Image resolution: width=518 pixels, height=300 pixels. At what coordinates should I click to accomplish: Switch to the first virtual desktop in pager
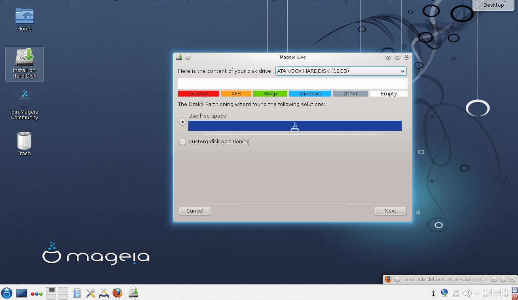pos(51,290)
